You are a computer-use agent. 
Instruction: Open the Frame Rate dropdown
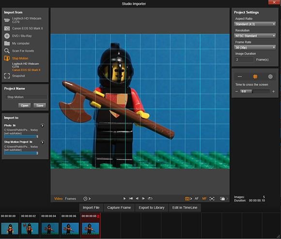(x=255, y=48)
